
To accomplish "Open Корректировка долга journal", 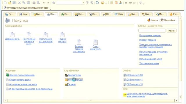I will pos(20,80).
